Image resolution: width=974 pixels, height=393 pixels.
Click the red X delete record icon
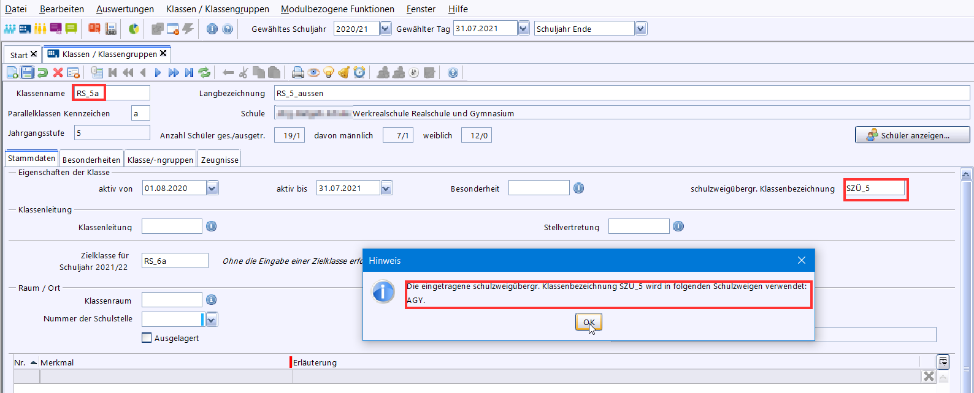pos(58,73)
